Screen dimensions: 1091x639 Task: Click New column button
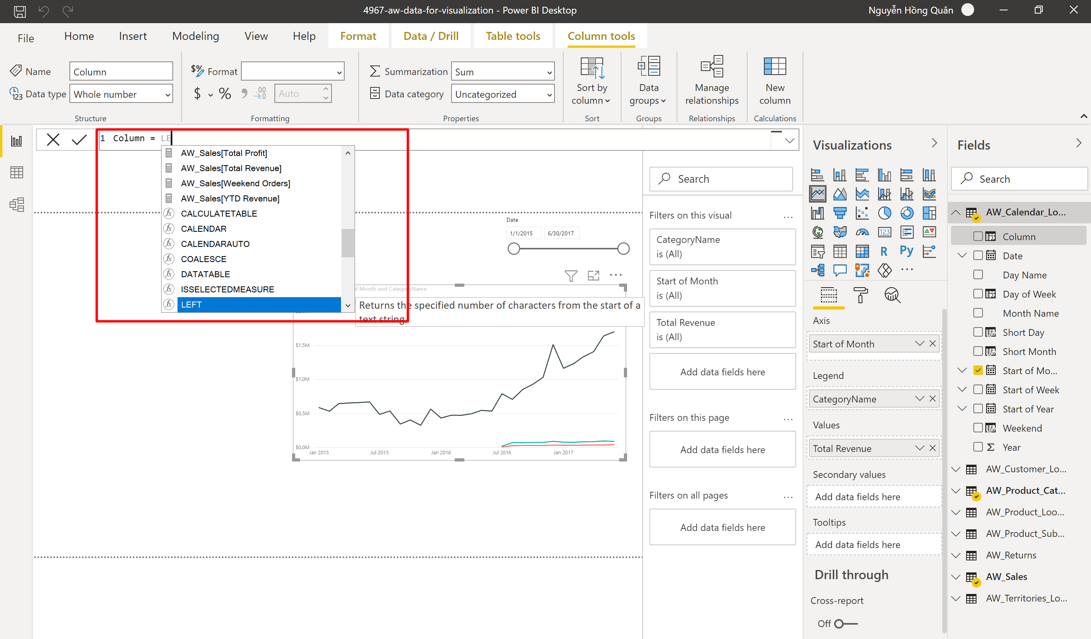775,81
